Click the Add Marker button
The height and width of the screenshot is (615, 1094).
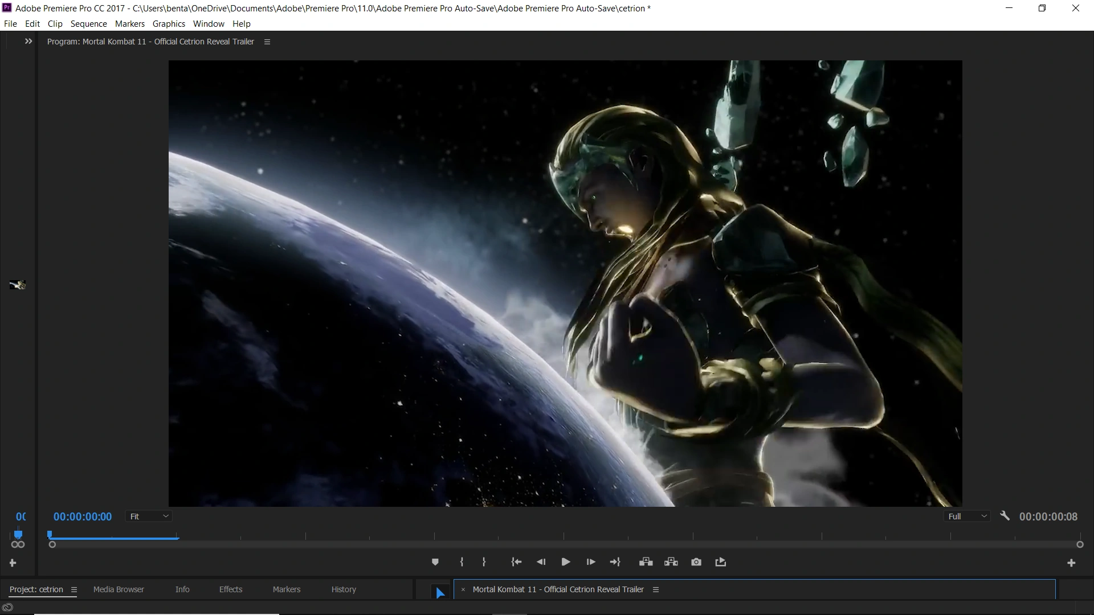pos(435,562)
